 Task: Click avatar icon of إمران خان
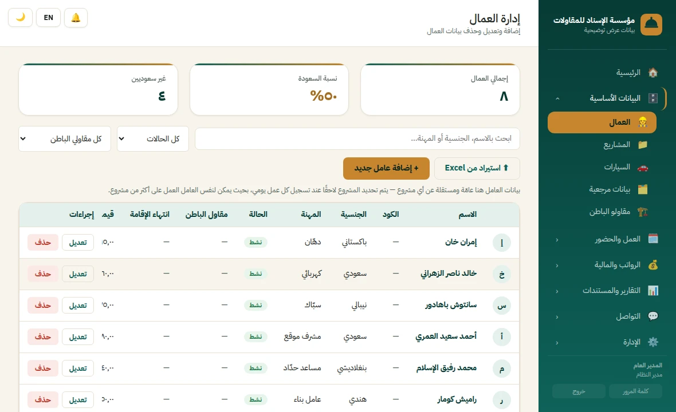click(501, 243)
